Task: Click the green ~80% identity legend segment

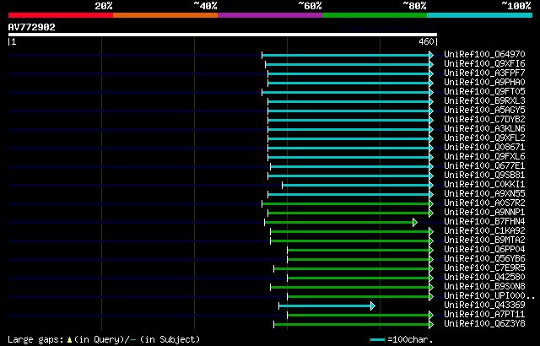Action: tap(375, 15)
